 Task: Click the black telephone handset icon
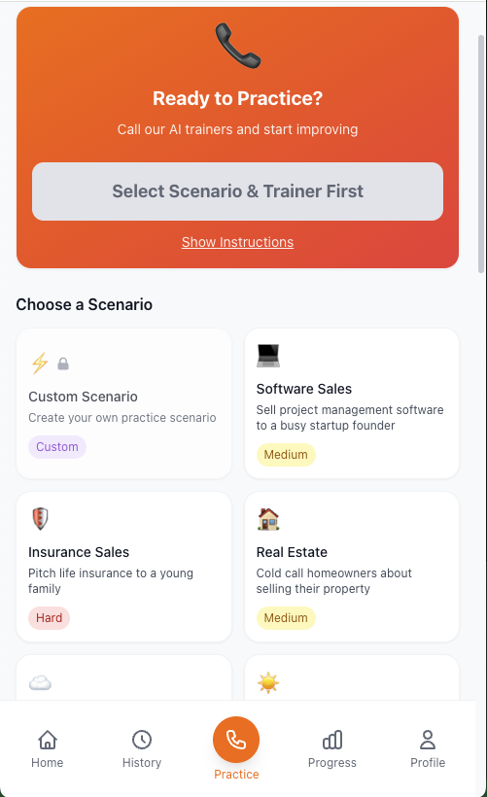(237, 46)
